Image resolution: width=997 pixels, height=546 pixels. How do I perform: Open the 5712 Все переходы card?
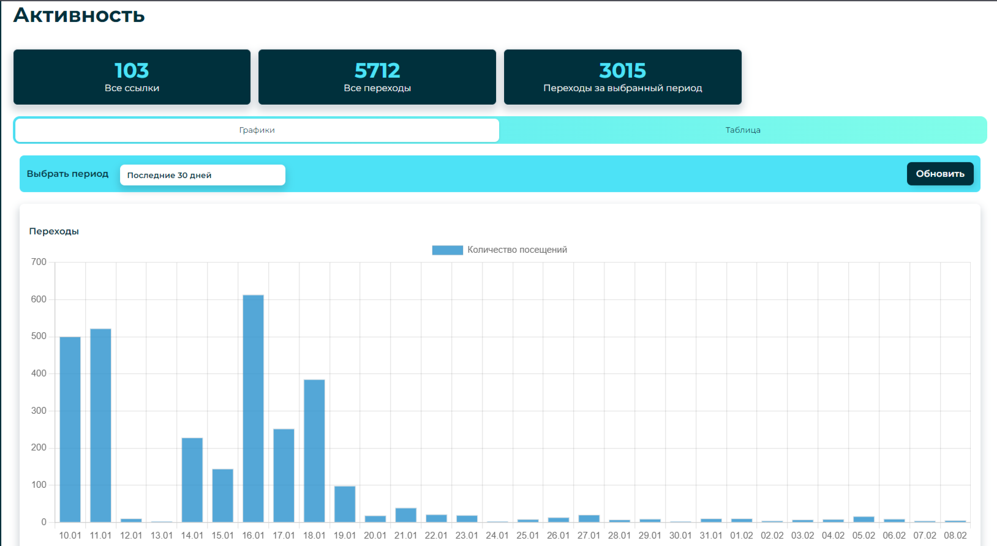(377, 77)
